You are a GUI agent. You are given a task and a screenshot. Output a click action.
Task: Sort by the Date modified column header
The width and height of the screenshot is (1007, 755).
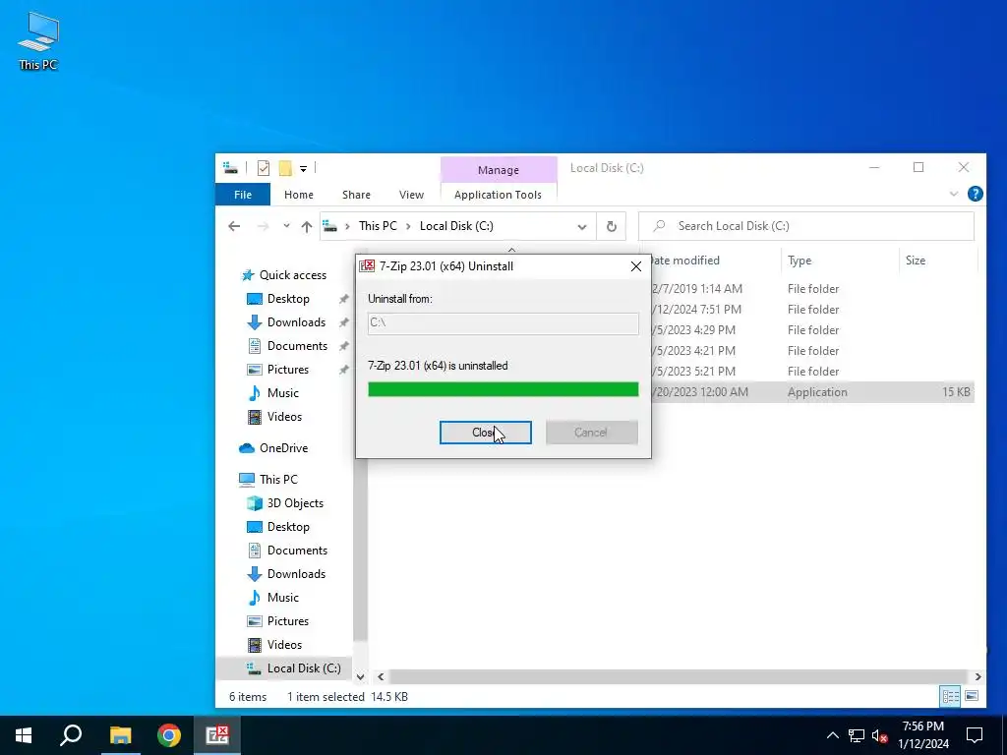685,260
